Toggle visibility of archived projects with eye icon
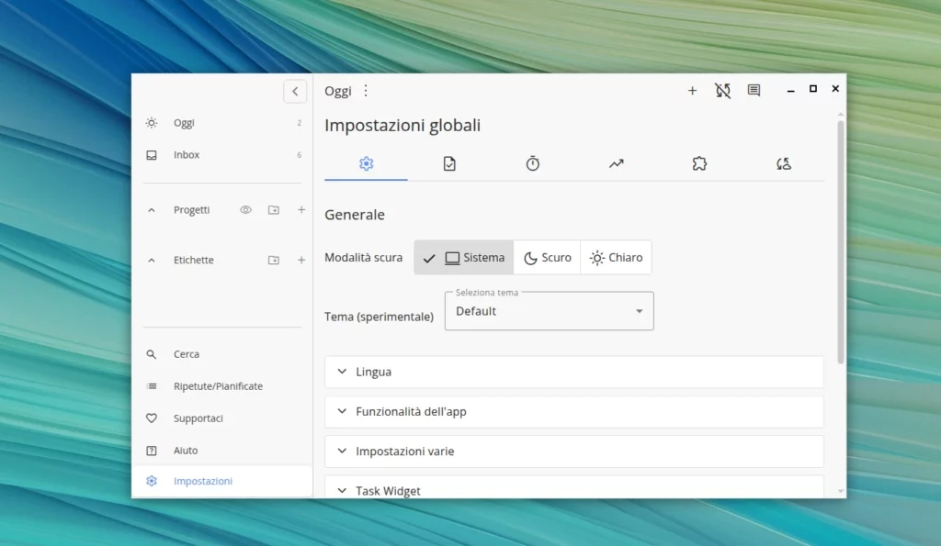The width and height of the screenshot is (941, 546). click(245, 209)
